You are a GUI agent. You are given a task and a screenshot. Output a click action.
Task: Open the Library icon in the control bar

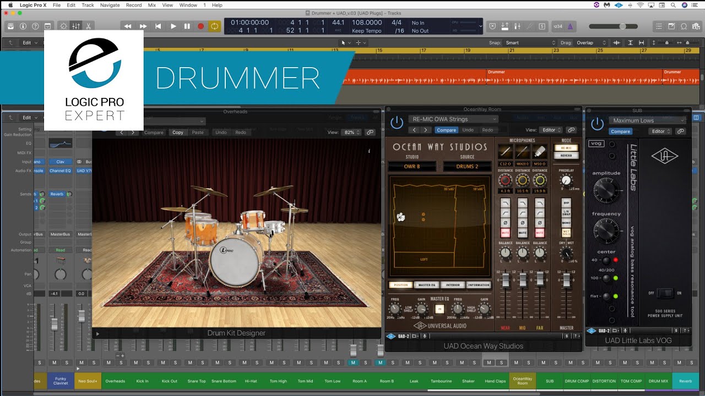click(x=10, y=26)
